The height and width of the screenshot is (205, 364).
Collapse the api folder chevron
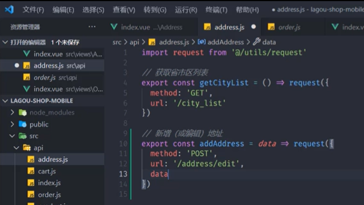[16, 148]
